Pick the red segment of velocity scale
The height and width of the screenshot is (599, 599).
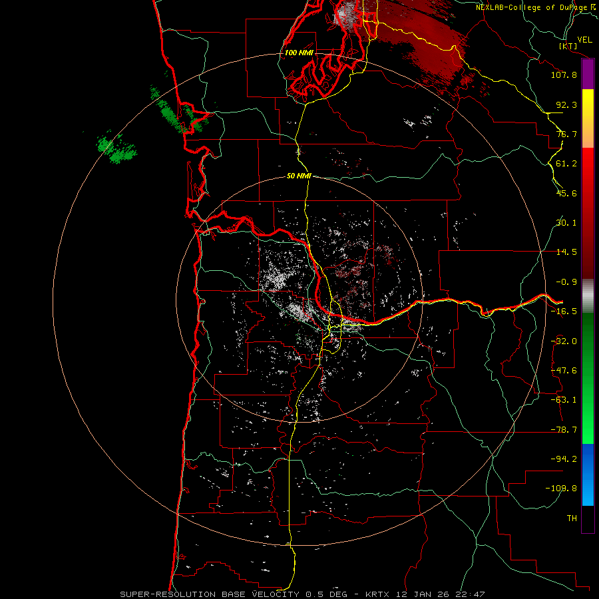point(588,213)
